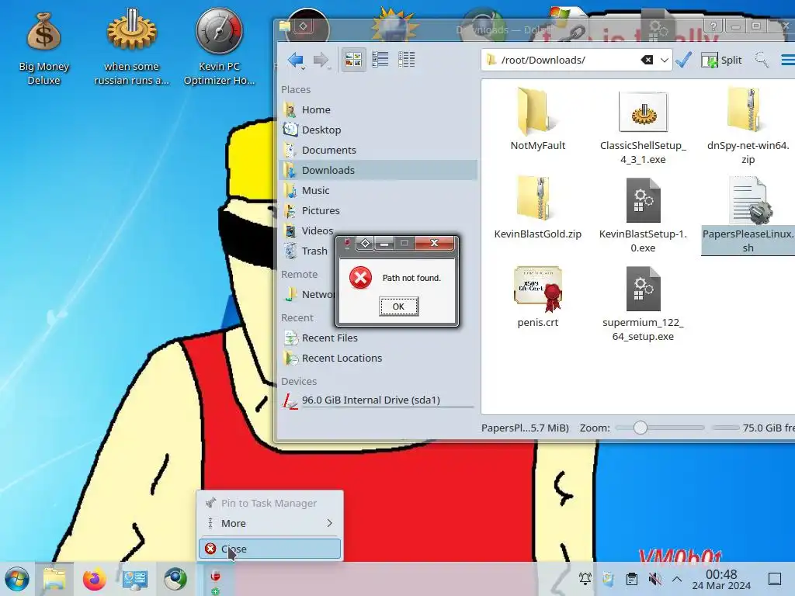795x596 pixels.
Task: Open notifications bell in system tray
Action: 585,579
